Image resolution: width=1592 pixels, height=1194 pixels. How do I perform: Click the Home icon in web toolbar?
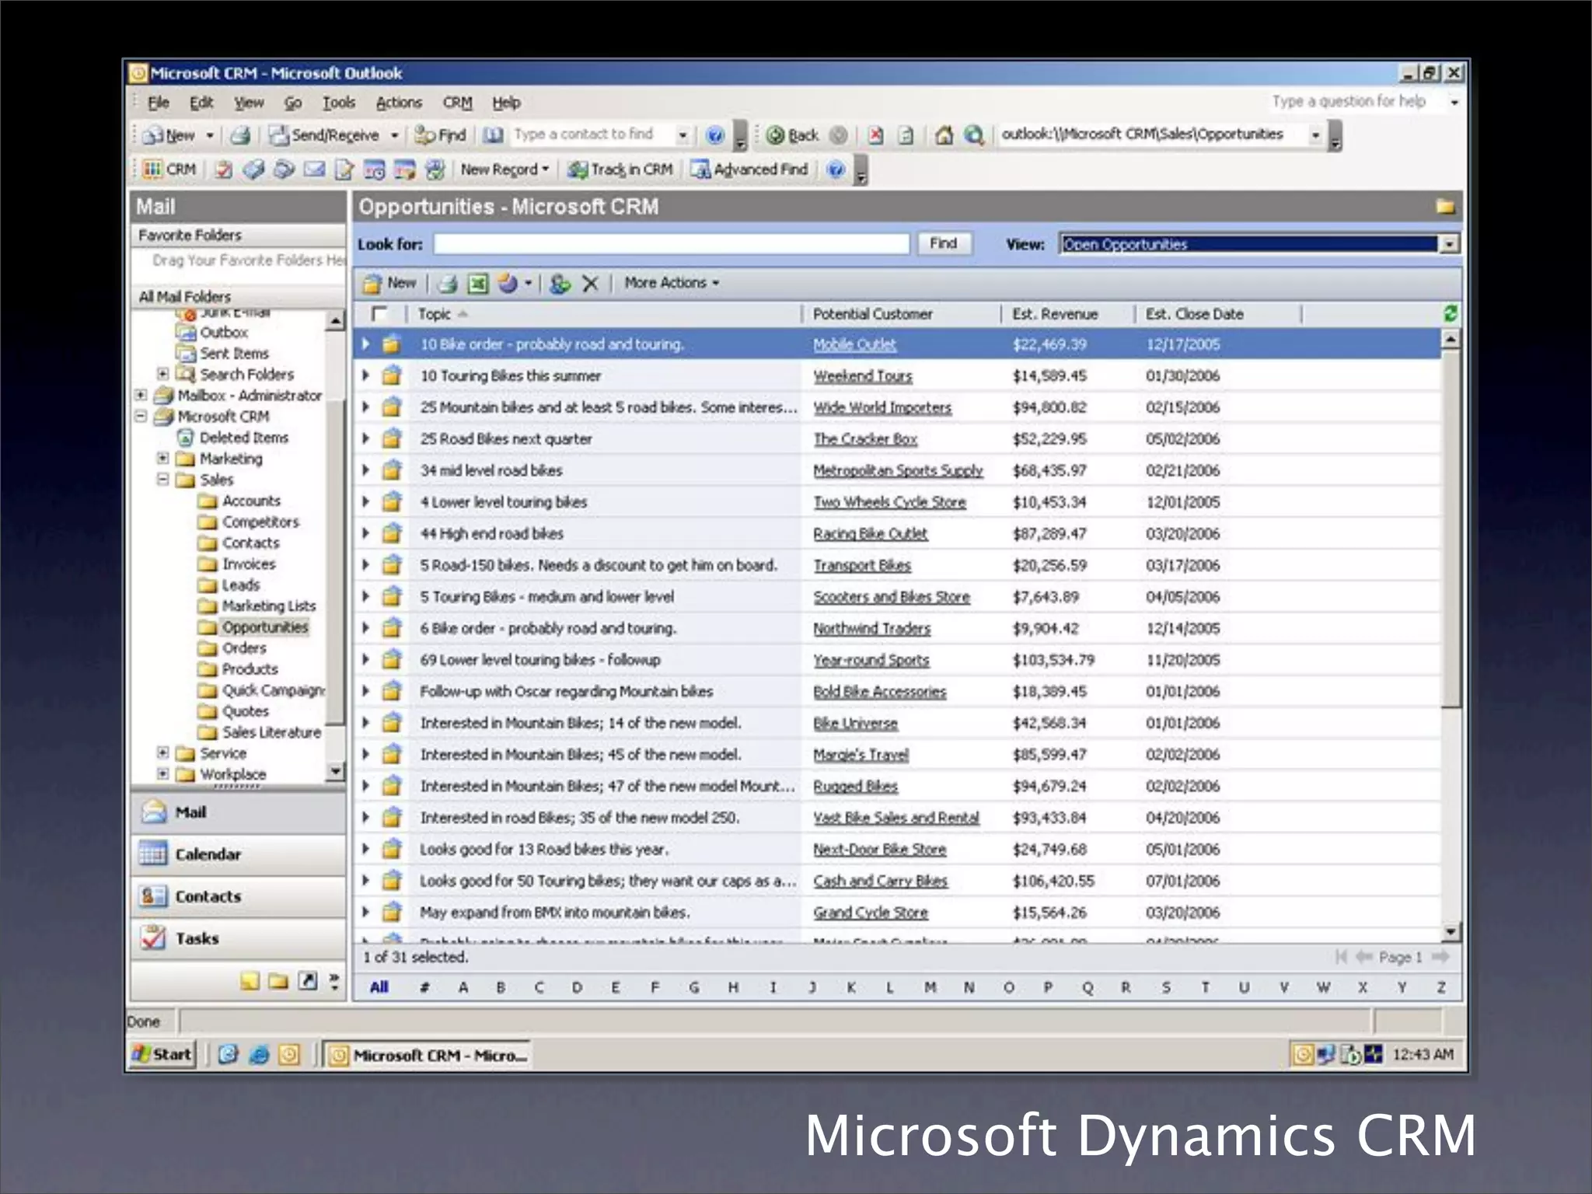click(x=944, y=135)
